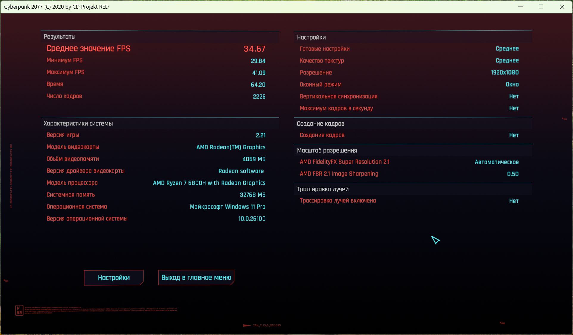Image resolution: width=573 pixels, height=335 pixels.
Task: Click the Модель видеокарты label
Action: [73, 147]
